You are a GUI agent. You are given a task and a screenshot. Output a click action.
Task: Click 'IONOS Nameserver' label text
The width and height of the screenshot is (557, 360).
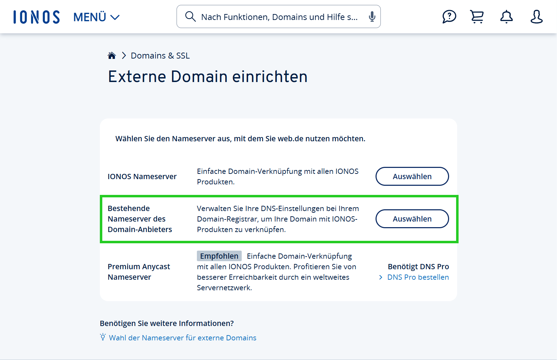(142, 177)
